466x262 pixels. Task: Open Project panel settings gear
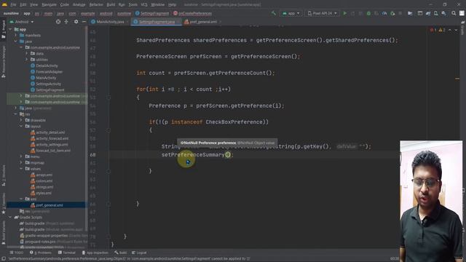(76, 22)
